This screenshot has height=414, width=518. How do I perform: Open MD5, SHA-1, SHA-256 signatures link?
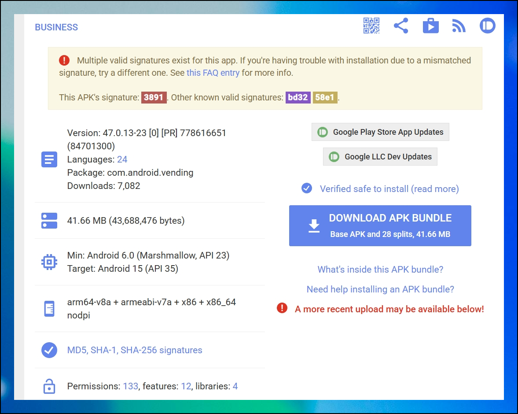(x=135, y=350)
